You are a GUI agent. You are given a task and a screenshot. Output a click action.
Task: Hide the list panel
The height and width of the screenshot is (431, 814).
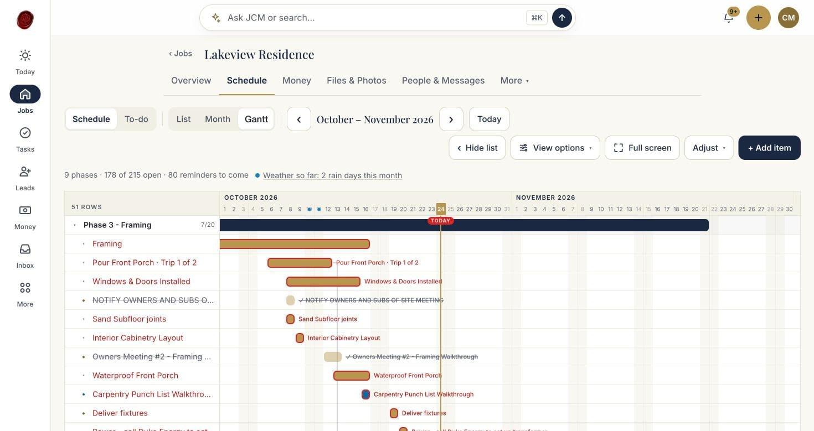tap(477, 148)
